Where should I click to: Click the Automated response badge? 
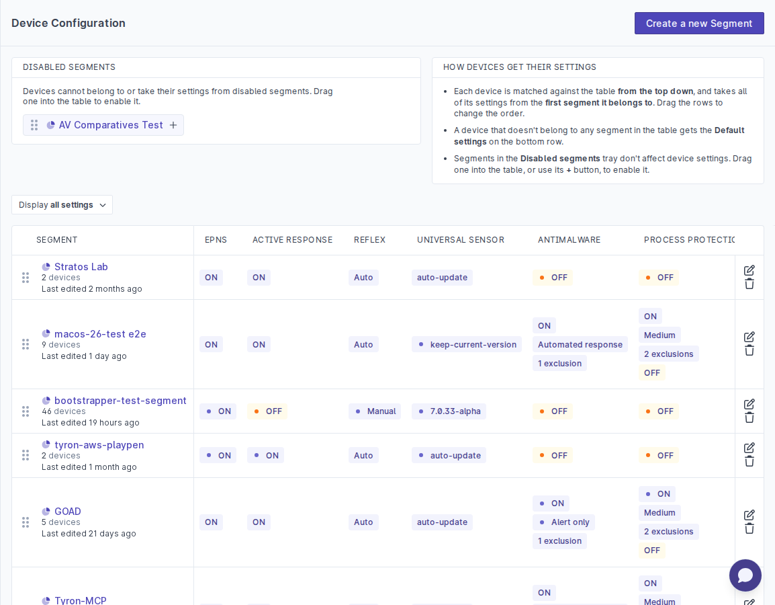tap(580, 344)
